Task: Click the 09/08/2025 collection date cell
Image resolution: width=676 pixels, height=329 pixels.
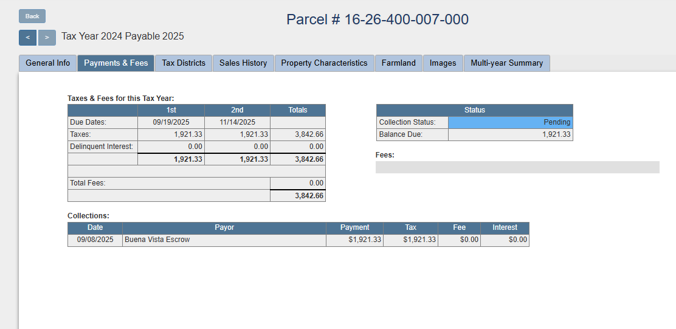Action: click(95, 240)
